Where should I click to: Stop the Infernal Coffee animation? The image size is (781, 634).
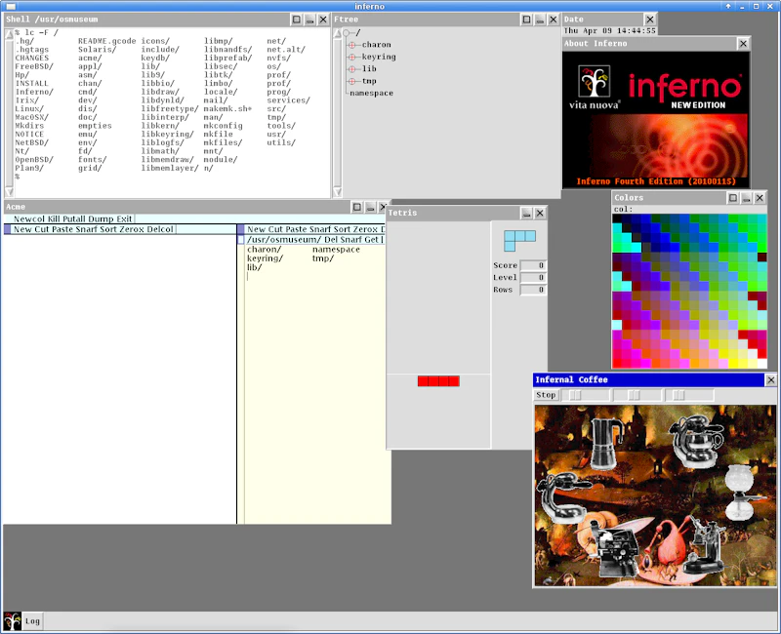tap(546, 395)
